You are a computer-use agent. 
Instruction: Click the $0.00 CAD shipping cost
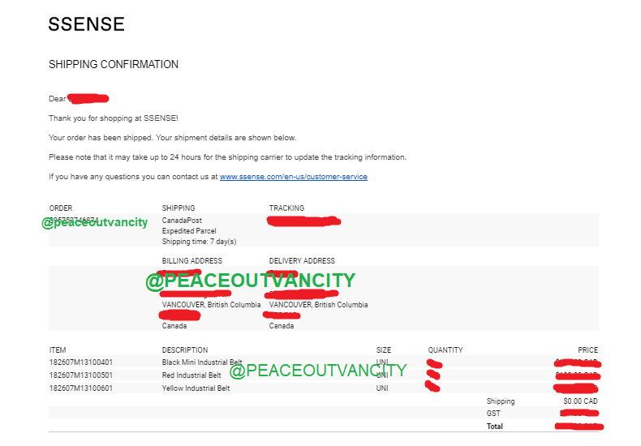(580, 401)
